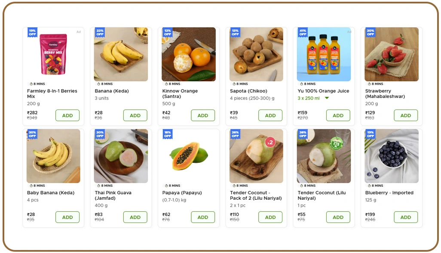This screenshot has height=253, width=441.
Task: Click the 19% OFF badge on Farmley Berries Mix
Action: (32, 32)
